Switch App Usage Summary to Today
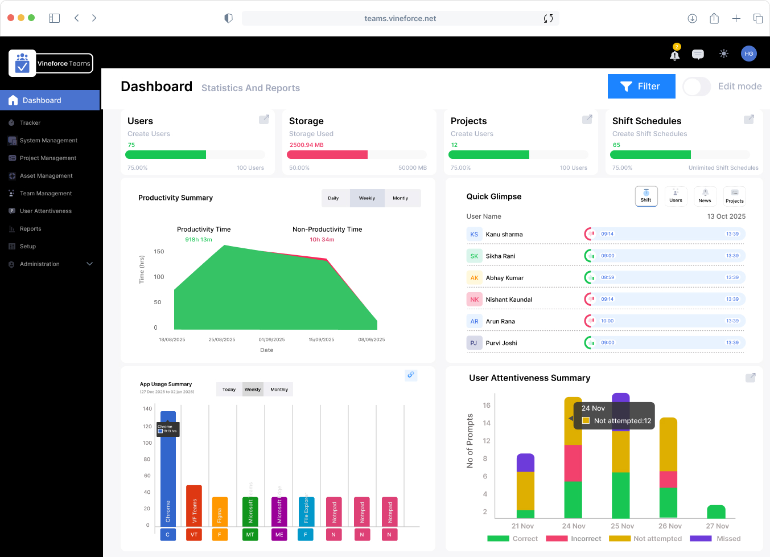770x557 pixels. (229, 389)
